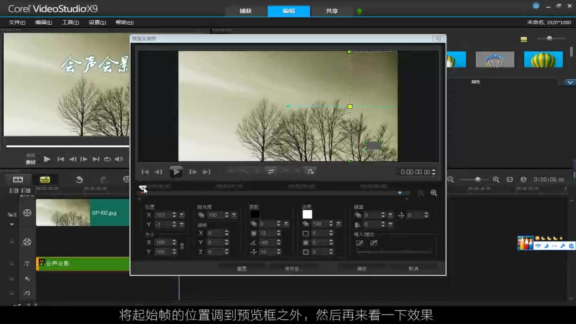Adjust the dialog timecode stepper

click(433, 172)
